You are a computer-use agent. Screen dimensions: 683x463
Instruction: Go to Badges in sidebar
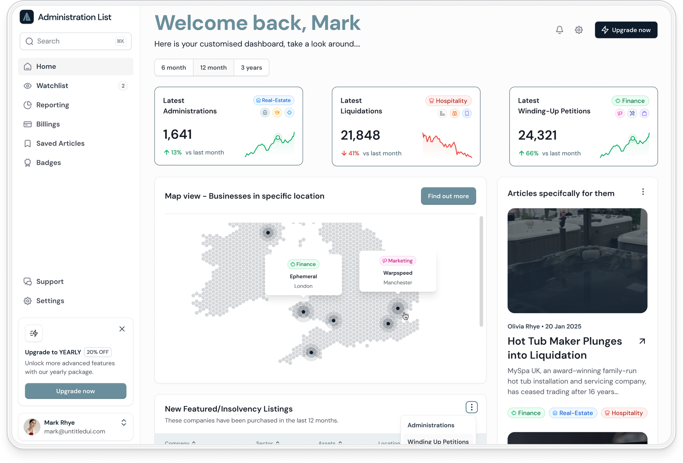[x=48, y=163]
